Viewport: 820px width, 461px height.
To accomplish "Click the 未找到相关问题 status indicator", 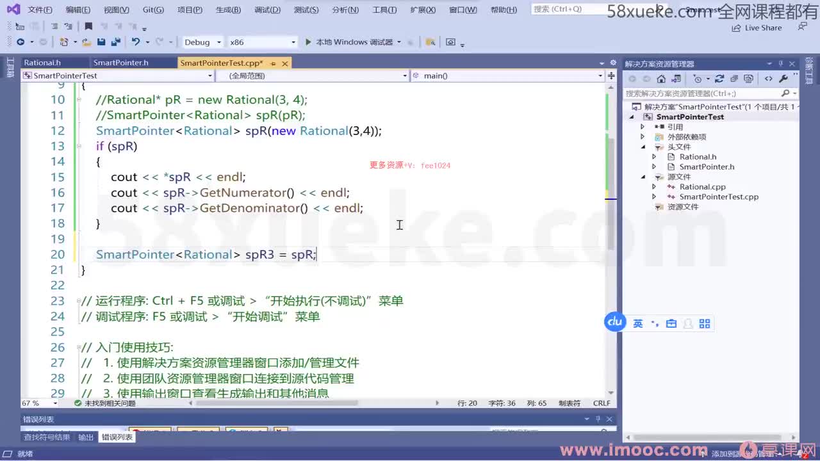I will (104, 403).
